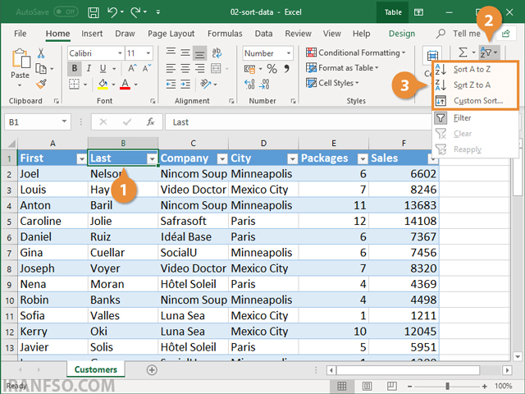
Task: Click Format as Table button
Action: [x=342, y=68]
